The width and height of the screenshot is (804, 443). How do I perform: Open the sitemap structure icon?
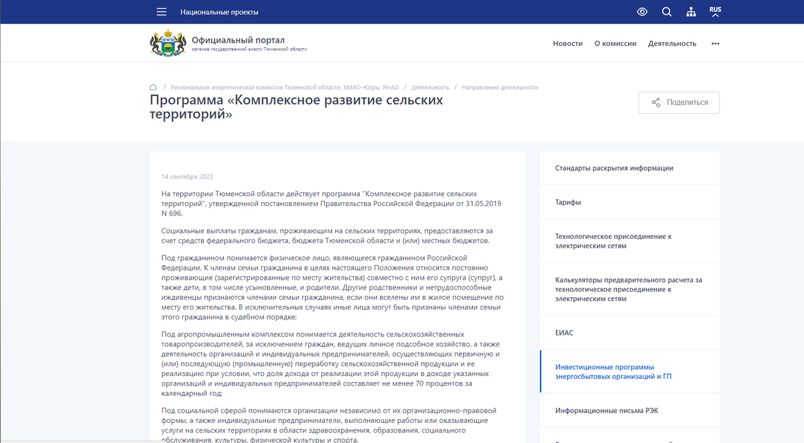click(691, 12)
